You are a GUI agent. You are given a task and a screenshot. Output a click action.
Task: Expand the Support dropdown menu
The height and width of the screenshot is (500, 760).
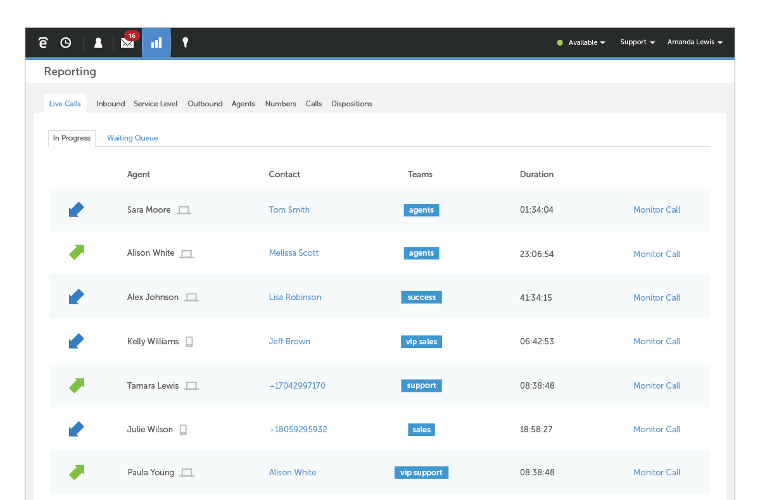pyautogui.click(x=637, y=42)
